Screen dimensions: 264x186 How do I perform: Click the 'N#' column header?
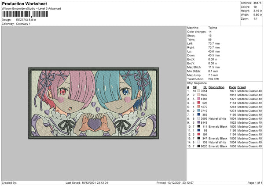coord(194,87)
